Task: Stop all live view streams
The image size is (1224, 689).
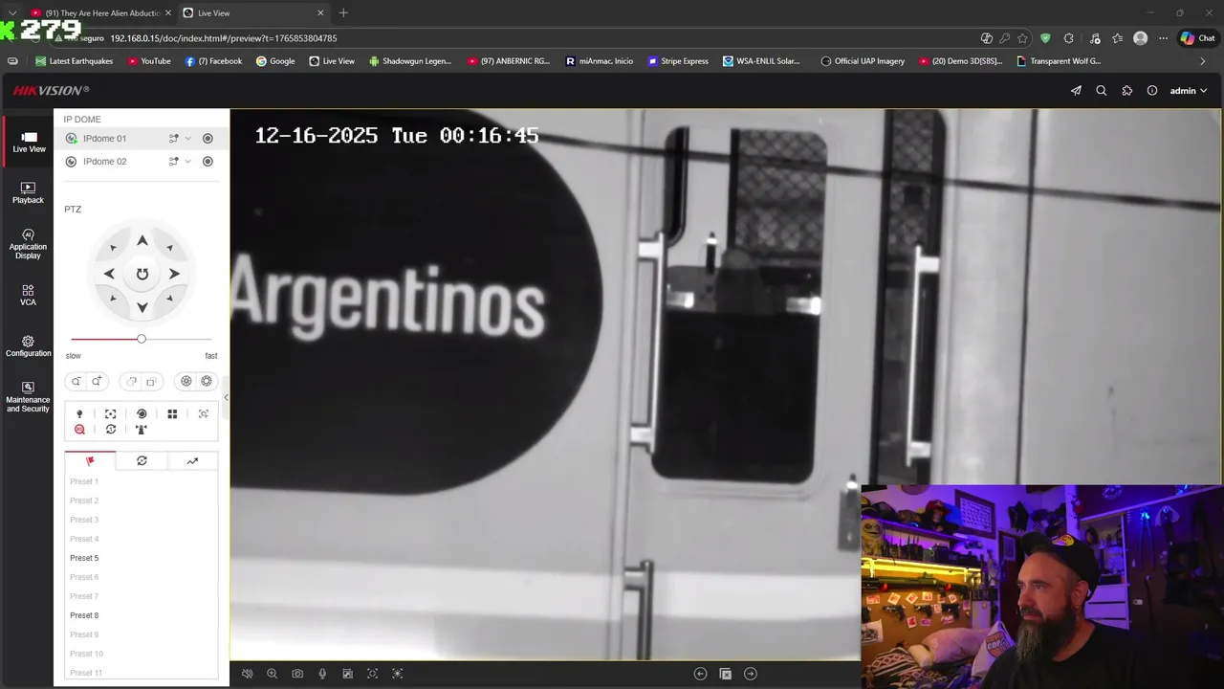Action: point(725,674)
